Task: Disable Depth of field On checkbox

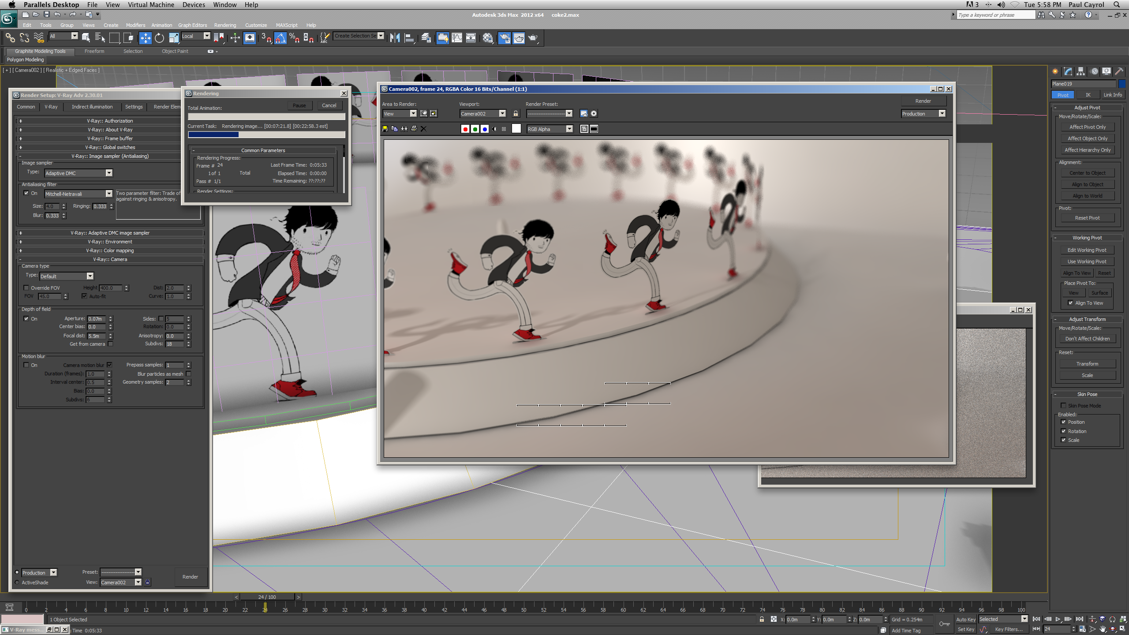Action: (26, 318)
